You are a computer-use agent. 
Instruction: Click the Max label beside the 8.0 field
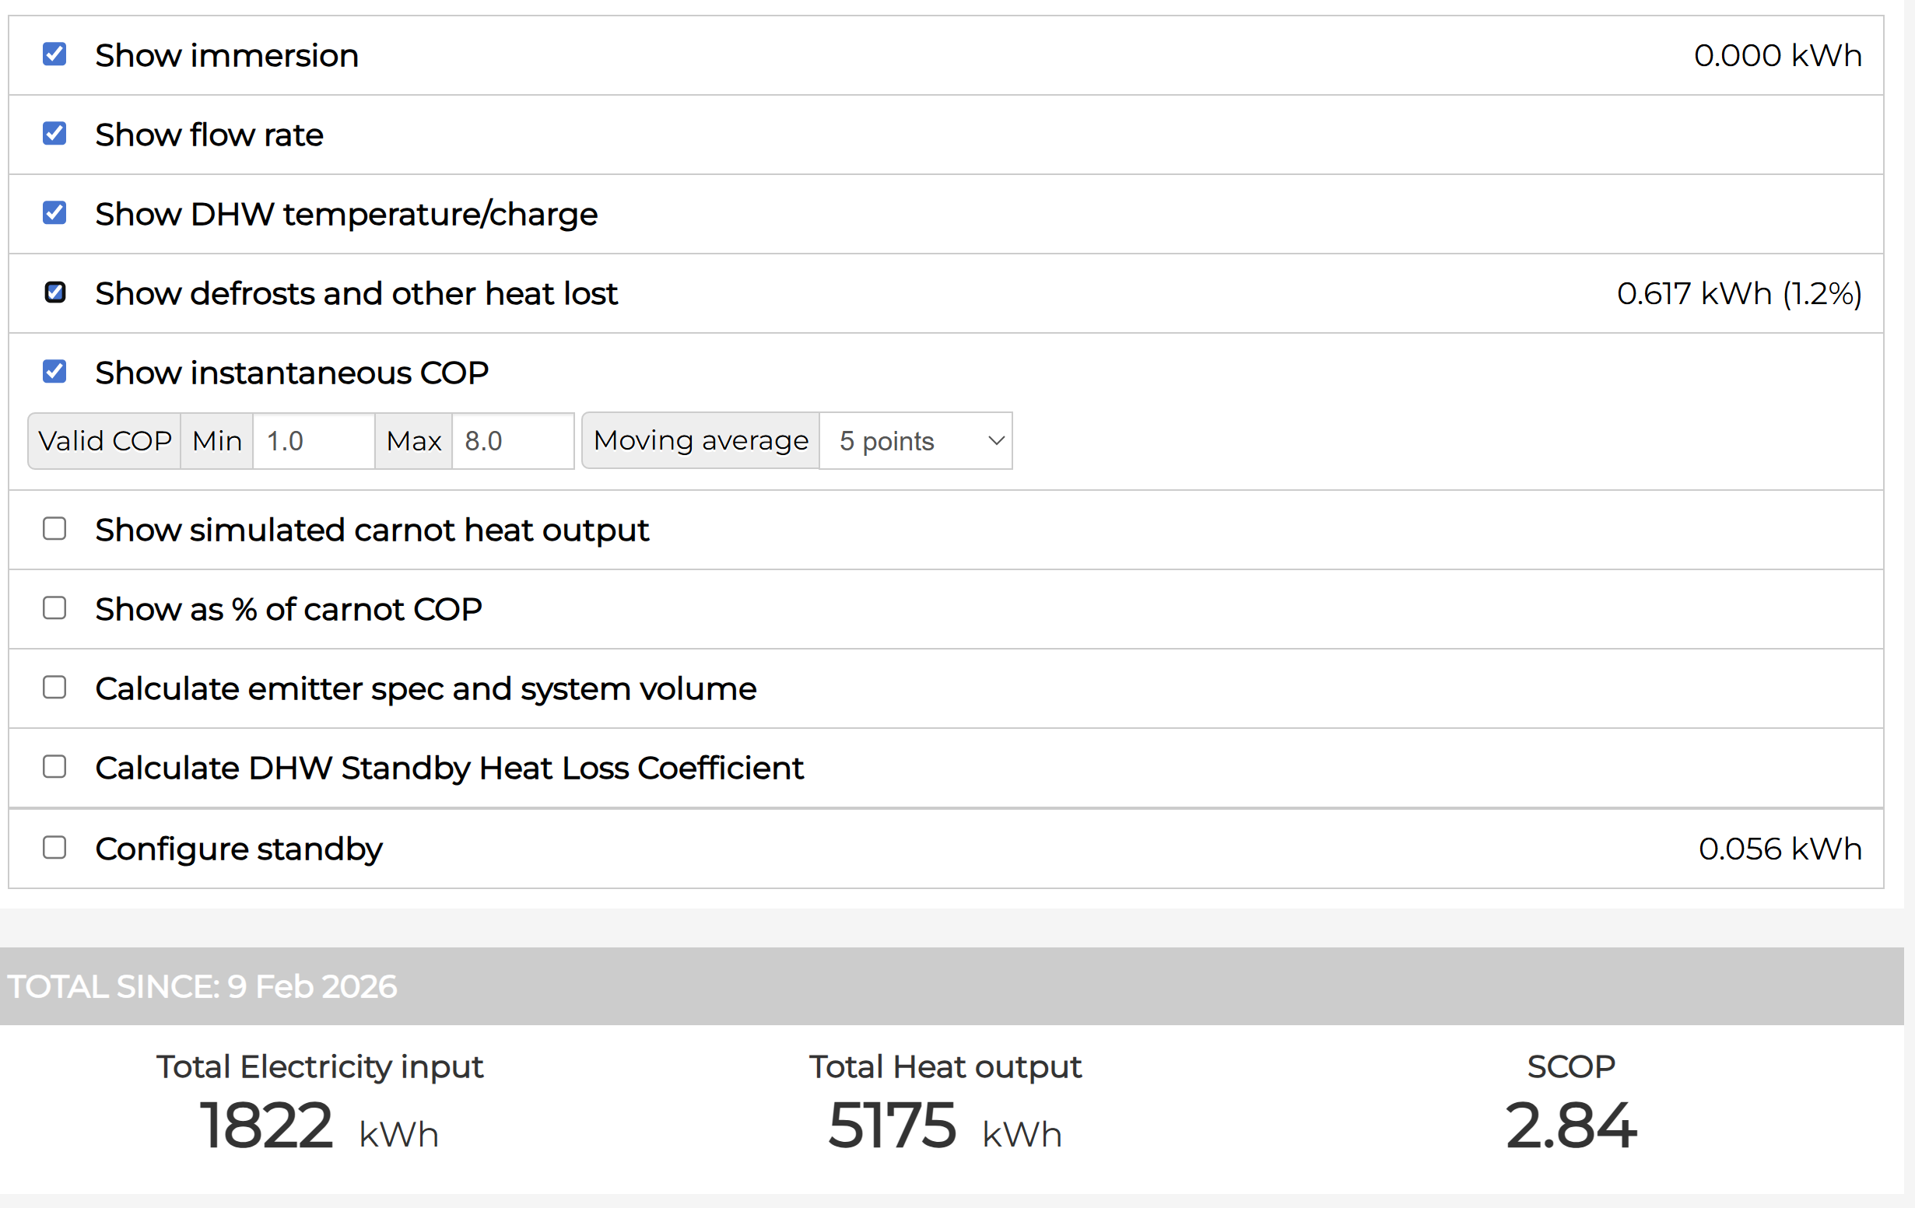pos(413,441)
